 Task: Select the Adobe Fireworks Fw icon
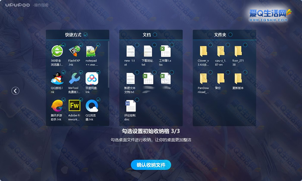click(74, 106)
